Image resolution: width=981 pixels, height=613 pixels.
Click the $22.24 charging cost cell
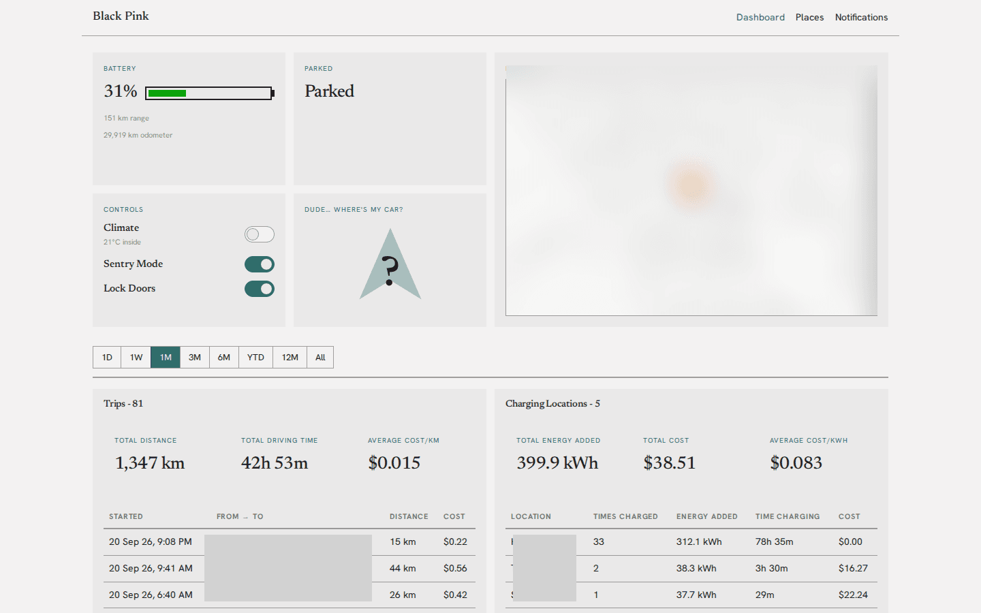click(853, 595)
